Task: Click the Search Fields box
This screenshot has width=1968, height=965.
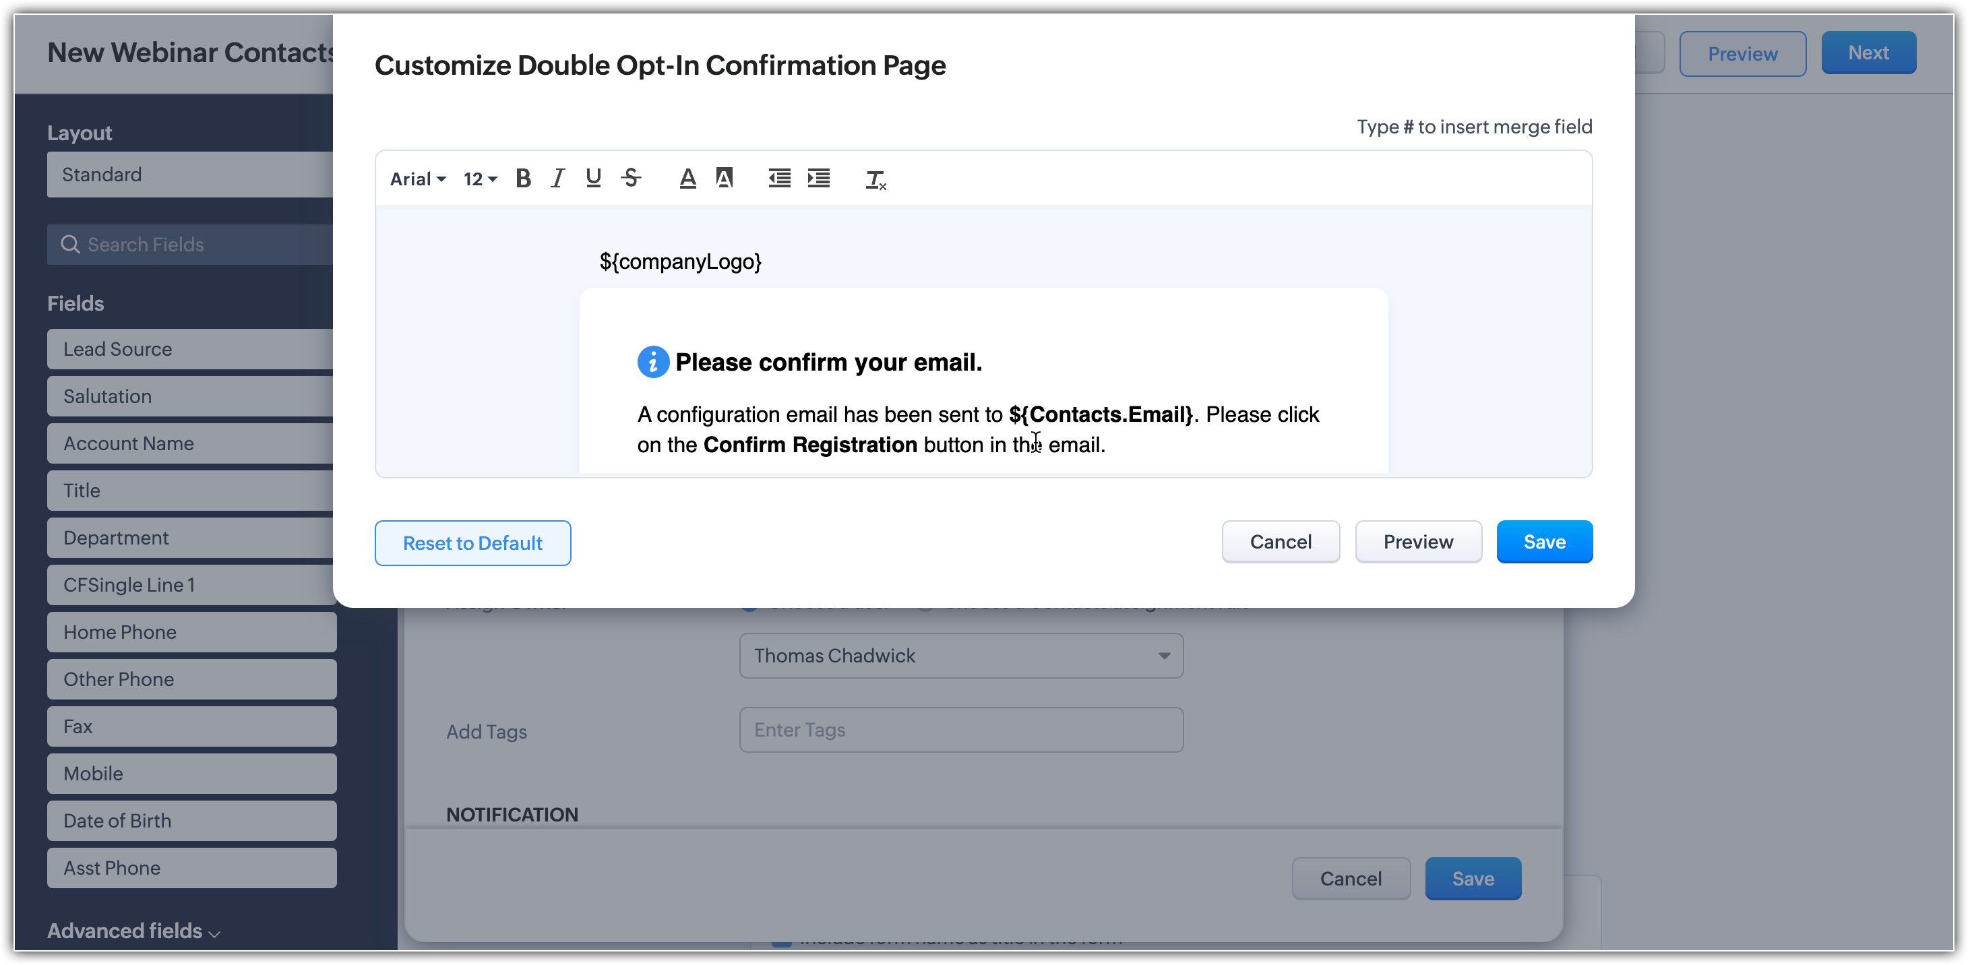Action: pyautogui.click(x=191, y=245)
